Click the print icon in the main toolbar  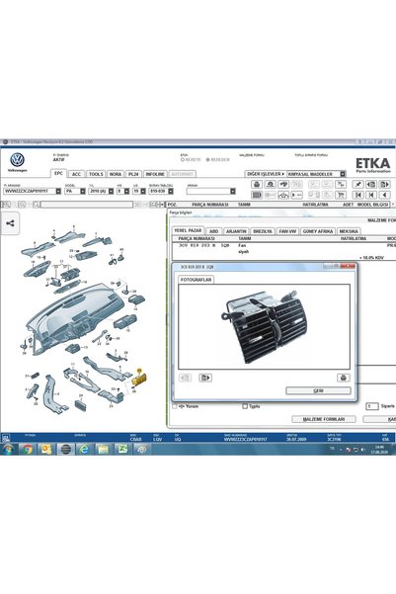(257, 185)
